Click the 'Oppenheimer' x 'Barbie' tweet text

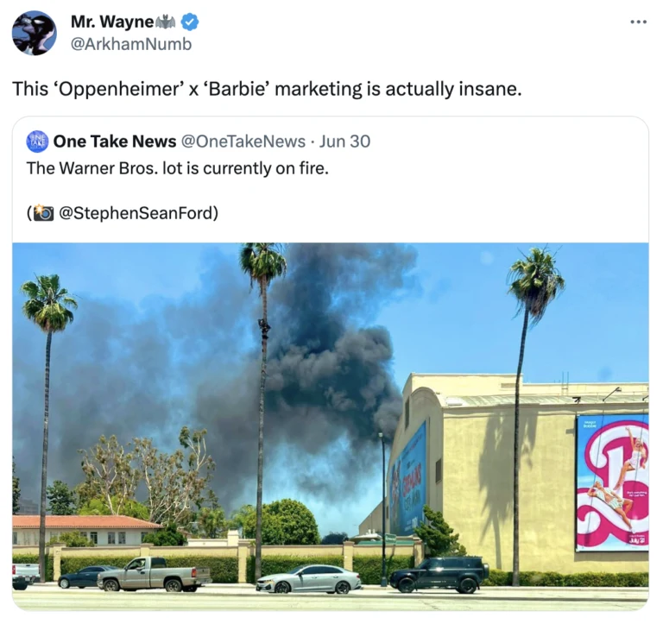(267, 89)
